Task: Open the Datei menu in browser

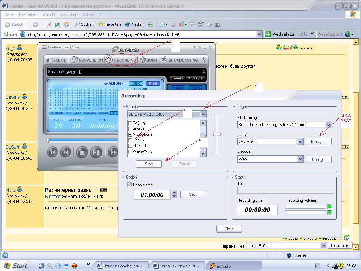Action: pyautogui.click(x=9, y=14)
